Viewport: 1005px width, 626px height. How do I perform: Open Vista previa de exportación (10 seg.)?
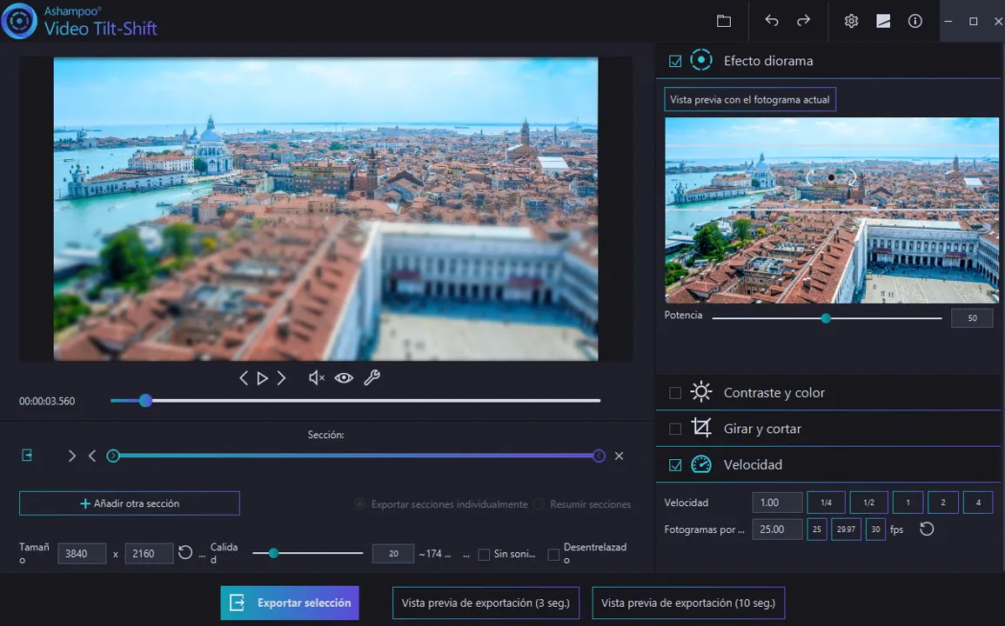[x=688, y=603]
